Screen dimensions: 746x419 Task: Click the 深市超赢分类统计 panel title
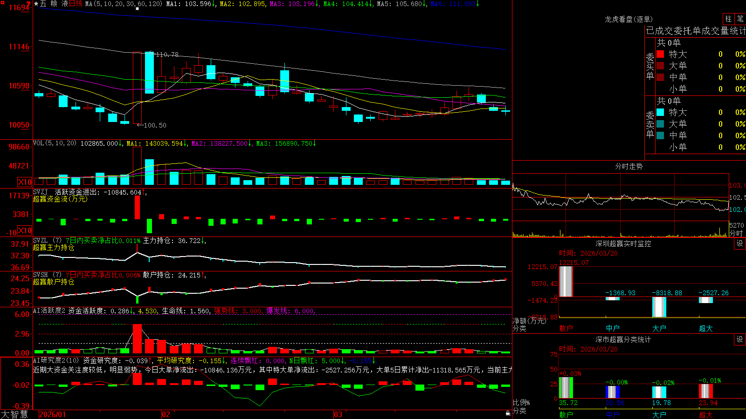click(623, 339)
